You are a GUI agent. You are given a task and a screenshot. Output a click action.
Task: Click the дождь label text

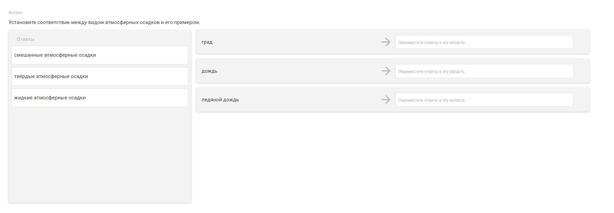[x=209, y=71]
